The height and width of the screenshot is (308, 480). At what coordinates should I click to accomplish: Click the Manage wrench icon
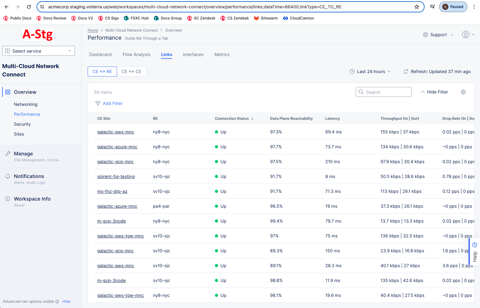coord(7,153)
